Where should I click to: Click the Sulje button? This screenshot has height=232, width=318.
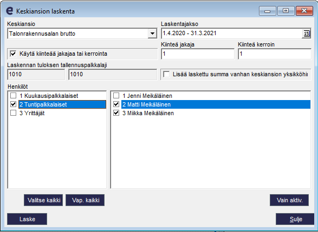point(295,219)
